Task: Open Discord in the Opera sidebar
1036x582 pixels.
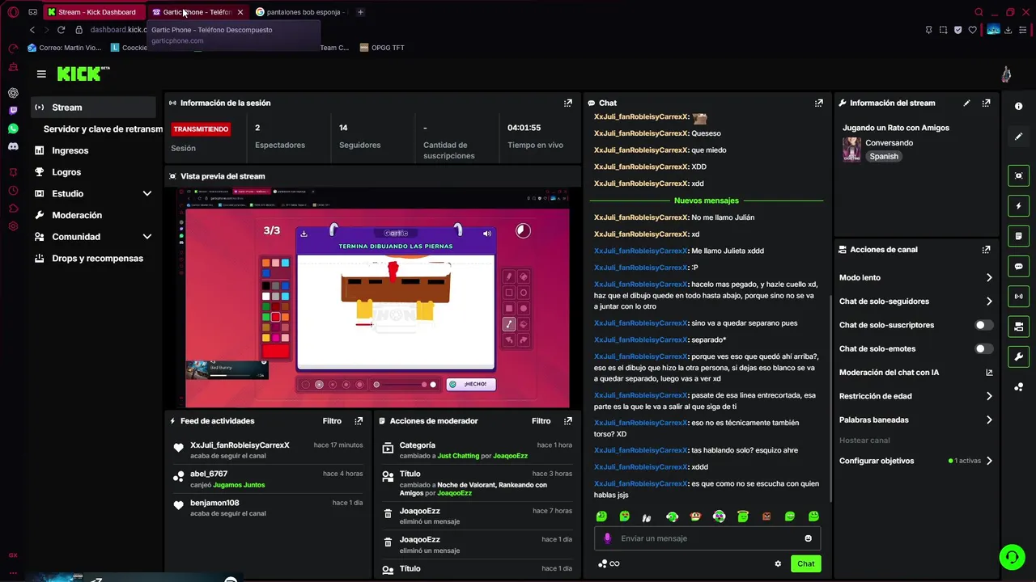Action: [13, 146]
